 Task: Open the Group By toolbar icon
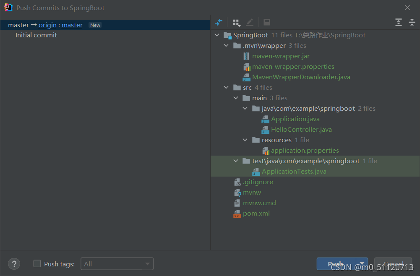(x=237, y=23)
